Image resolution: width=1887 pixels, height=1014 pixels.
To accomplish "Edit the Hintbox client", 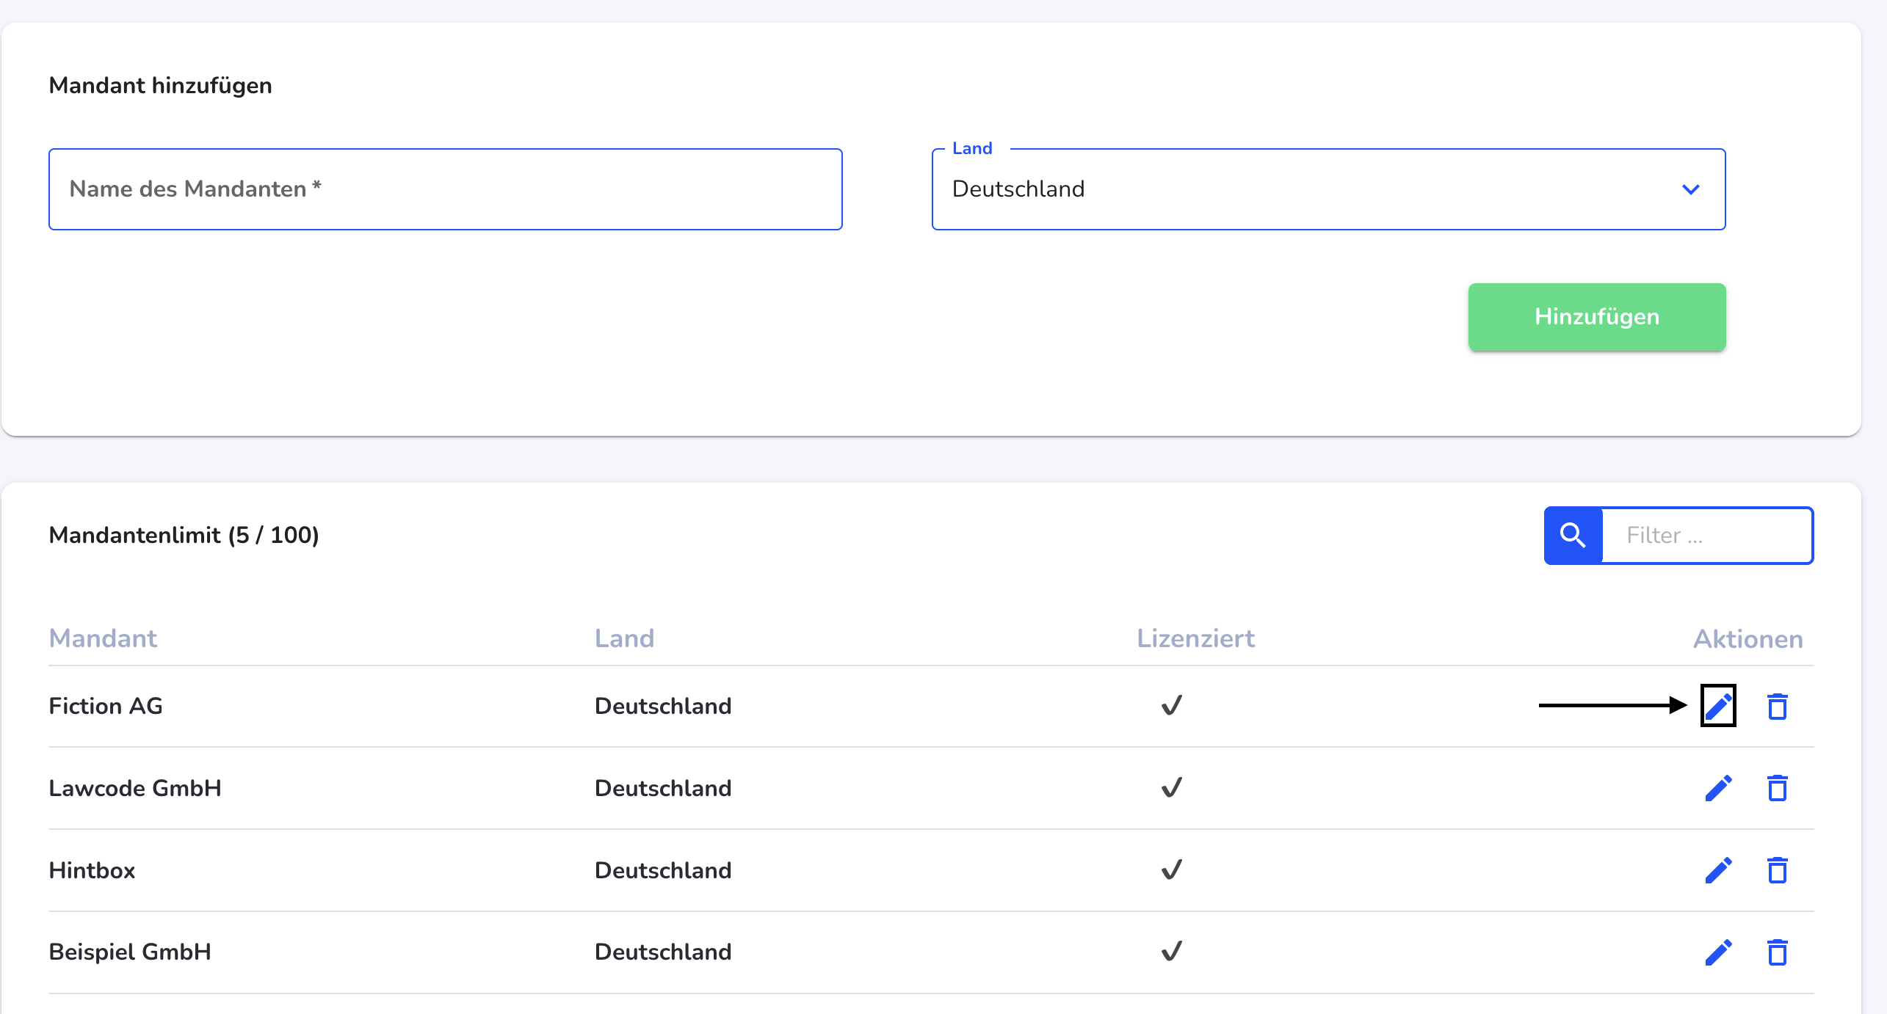I will [x=1718, y=870].
